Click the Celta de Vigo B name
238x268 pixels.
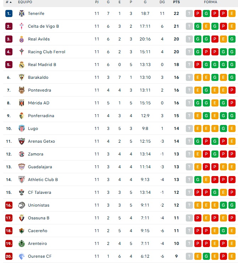click(x=43, y=26)
